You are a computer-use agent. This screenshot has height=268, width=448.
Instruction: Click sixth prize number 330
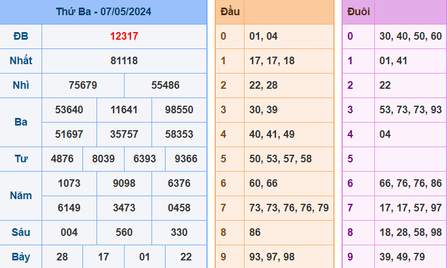(x=179, y=232)
